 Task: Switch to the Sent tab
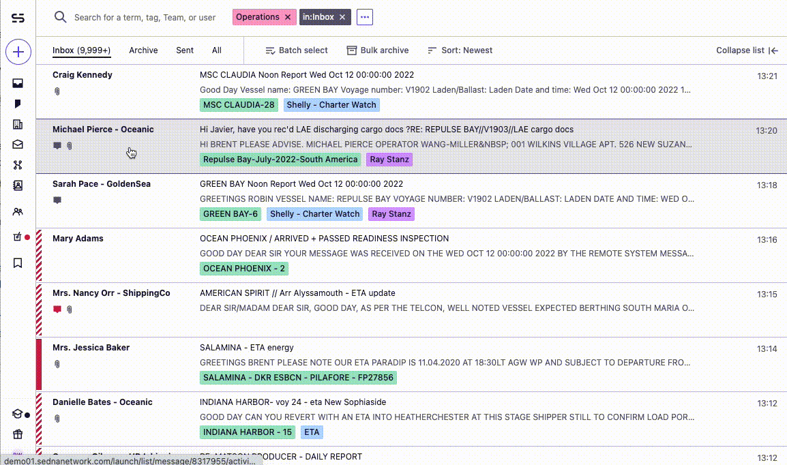[185, 50]
